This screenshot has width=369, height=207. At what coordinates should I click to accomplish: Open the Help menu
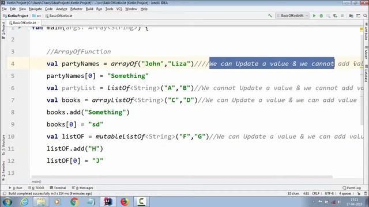pos(144,9)
